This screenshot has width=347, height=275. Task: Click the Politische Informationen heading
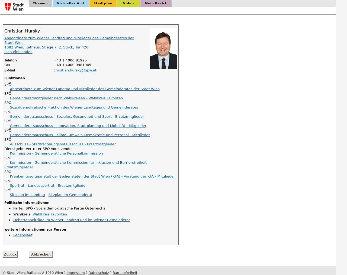(x=27, y=202)
